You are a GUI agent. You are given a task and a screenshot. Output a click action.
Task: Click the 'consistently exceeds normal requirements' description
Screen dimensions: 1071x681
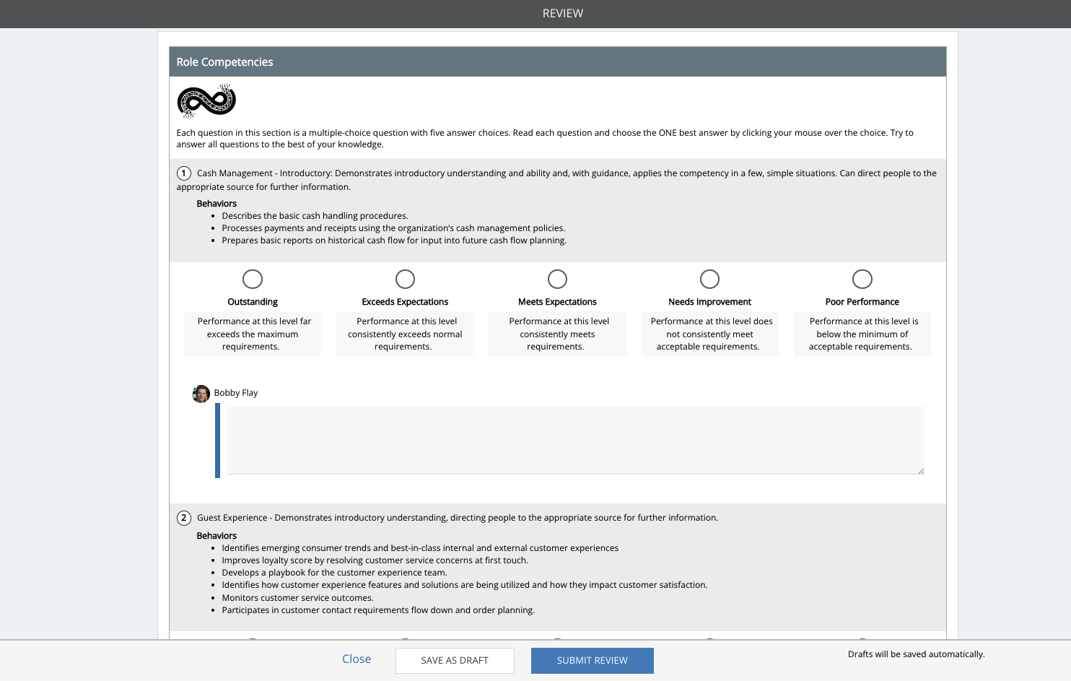click(x=405, y=334)
